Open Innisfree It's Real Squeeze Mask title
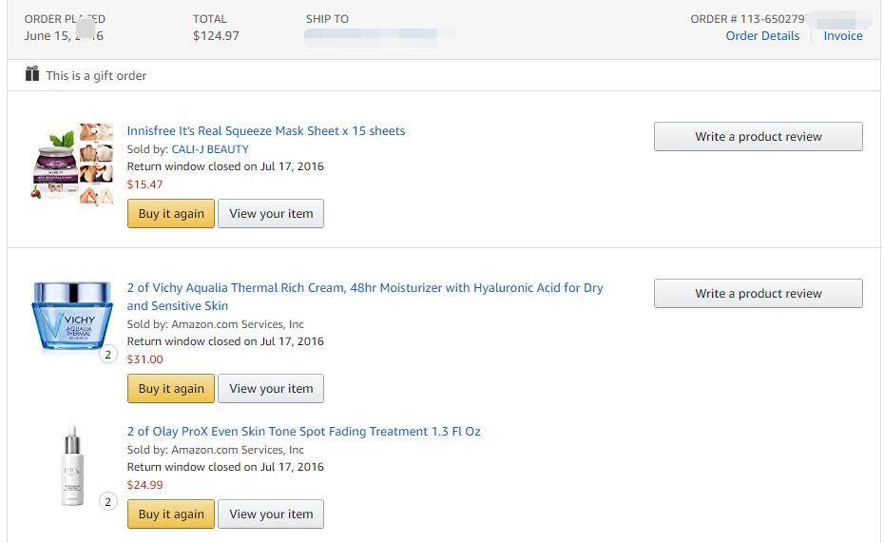 point(266,131)
